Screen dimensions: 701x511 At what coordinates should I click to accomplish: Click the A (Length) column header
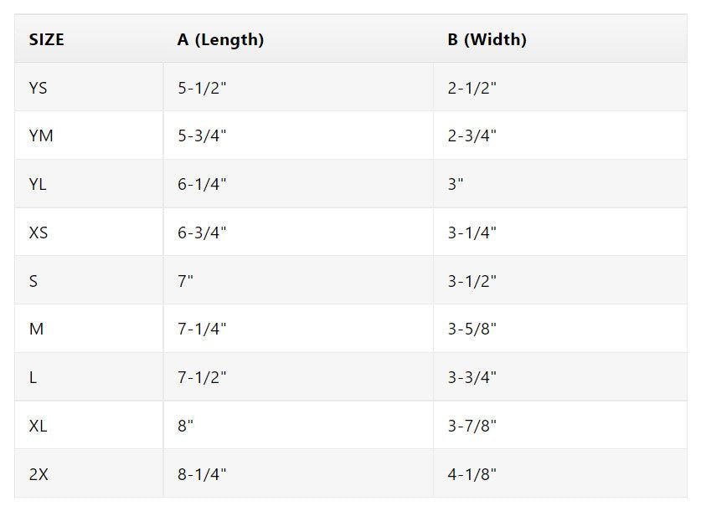(220, 39)
